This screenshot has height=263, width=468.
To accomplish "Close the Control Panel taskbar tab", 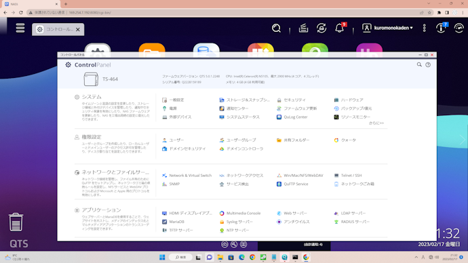I will coord(78,30).
